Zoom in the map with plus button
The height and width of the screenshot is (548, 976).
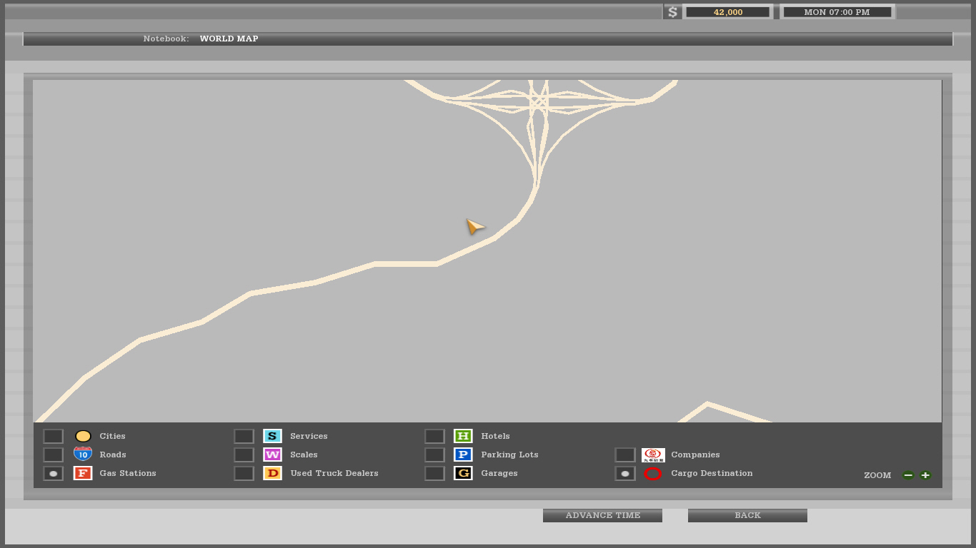[x=925, y=475]
